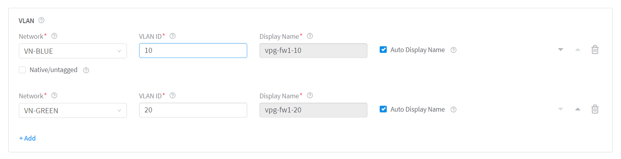
Task: Click the VLAN ID field containing 10
Action: [193, 51]
